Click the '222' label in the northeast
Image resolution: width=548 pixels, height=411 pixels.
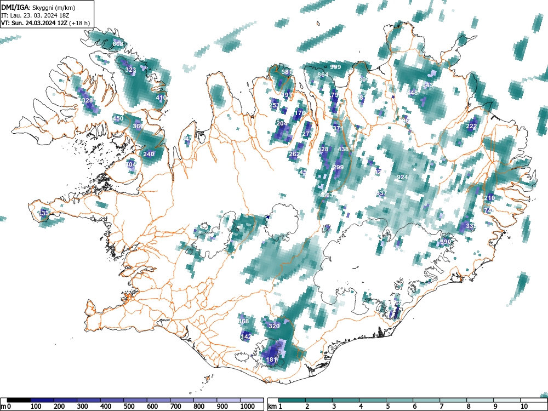pyautogui.click(x=471, y=126)
